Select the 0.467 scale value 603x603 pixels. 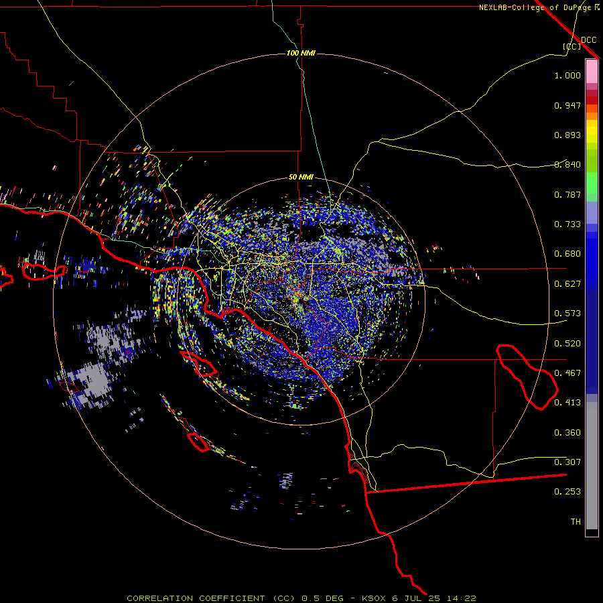[x=567, y=373]
